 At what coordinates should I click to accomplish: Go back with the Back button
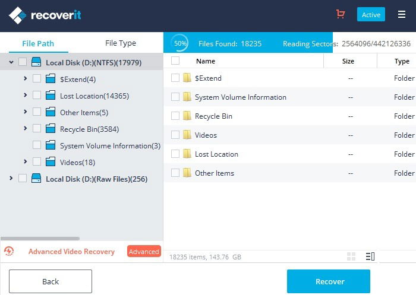pyautogui.click(x=51, y=281)
